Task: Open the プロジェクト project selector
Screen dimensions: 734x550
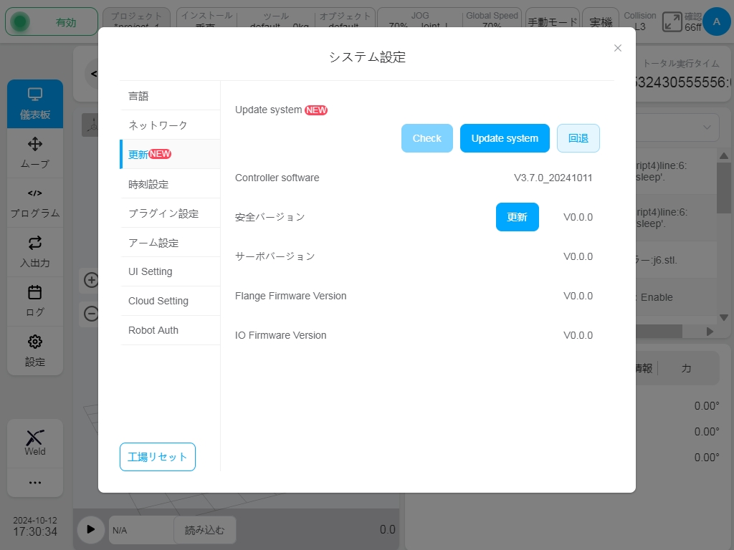Action: 137,21
